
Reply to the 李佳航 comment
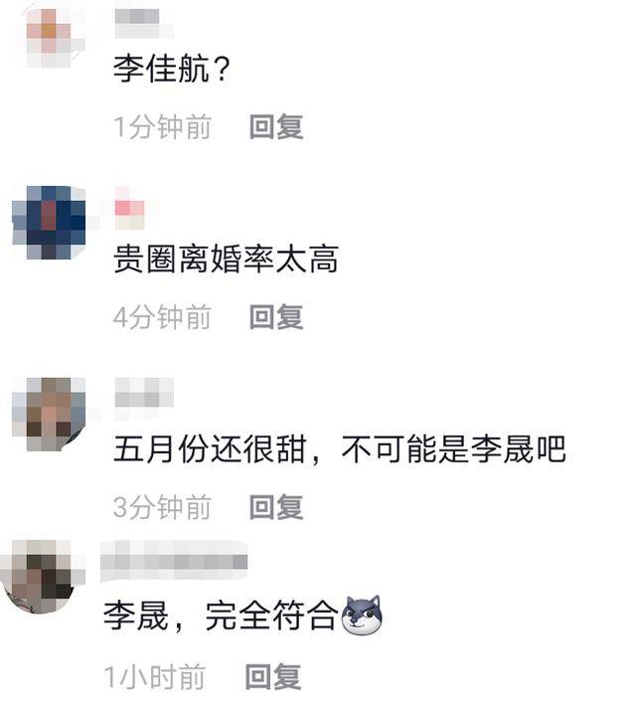276,127
